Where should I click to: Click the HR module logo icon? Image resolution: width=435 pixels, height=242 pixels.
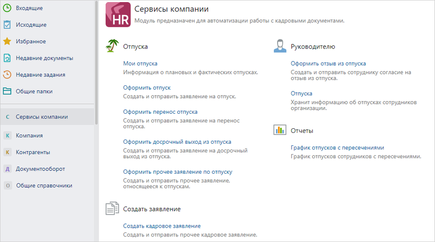click(118, 14)
